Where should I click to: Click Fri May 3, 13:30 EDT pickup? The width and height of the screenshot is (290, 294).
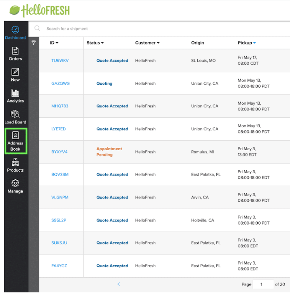(247, 152)
